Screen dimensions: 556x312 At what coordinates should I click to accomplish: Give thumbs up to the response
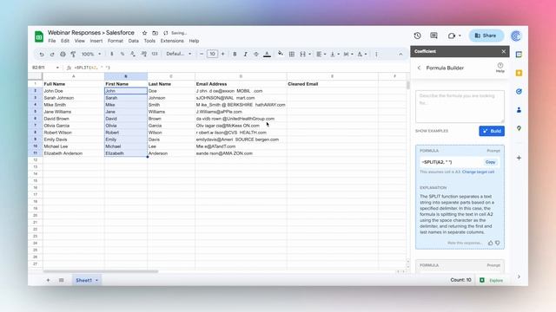click(x=490, y=243)
